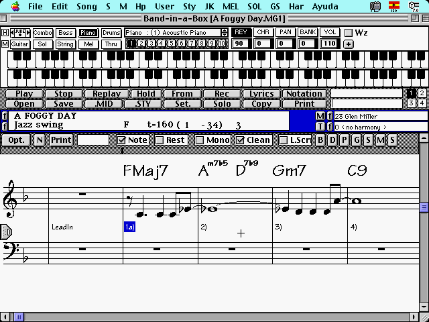Open the MEL menu
This screenshot has height=322, width=429.
point(231,6)
